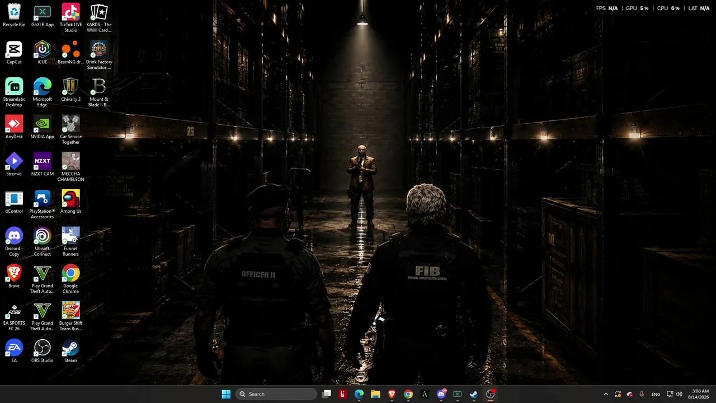Open the dControl desktop shortcut
The image size is (716, 403).
[x=14, y=203]
